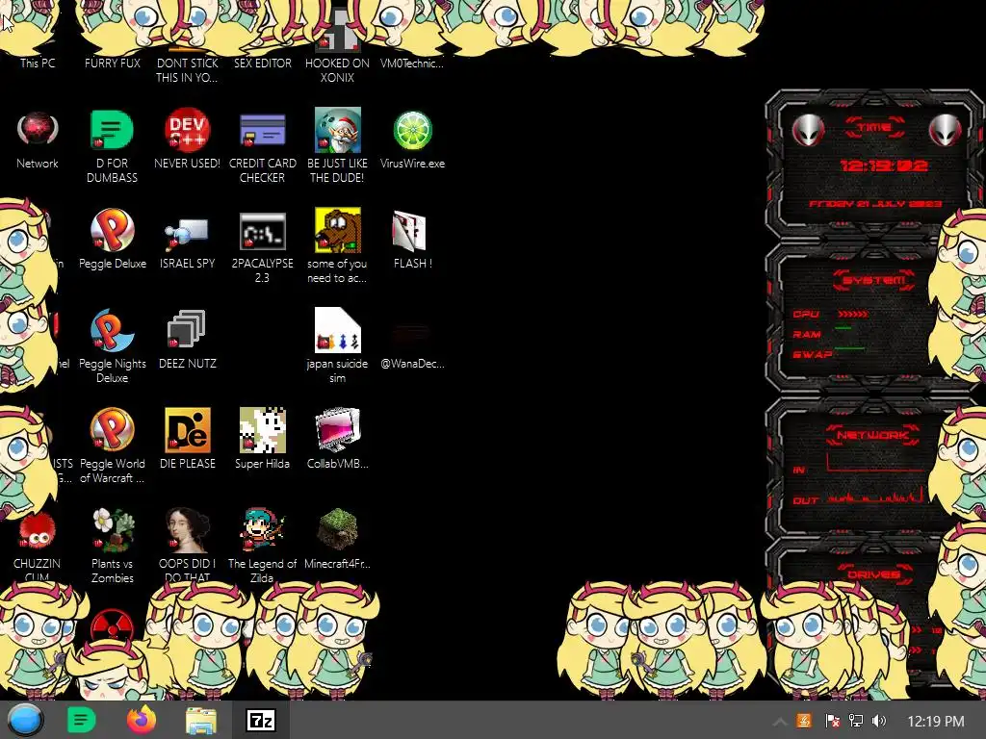Viewport: 986px width, 739px height.
Task: Open BE JUST LIKE THE DUDE! icon
Action: coord(337,131)
